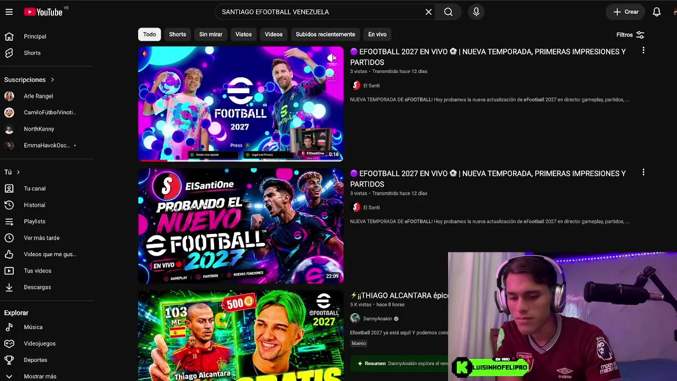Open the El Santi channel beside the 22:09 video
Screen dimensions: 677x381
[371, 207]
